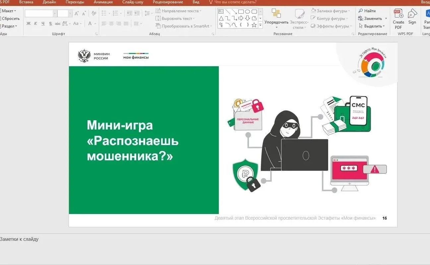Select the arrow line shape
Viewport: 430px width, 265px height.
pos(234,11)
